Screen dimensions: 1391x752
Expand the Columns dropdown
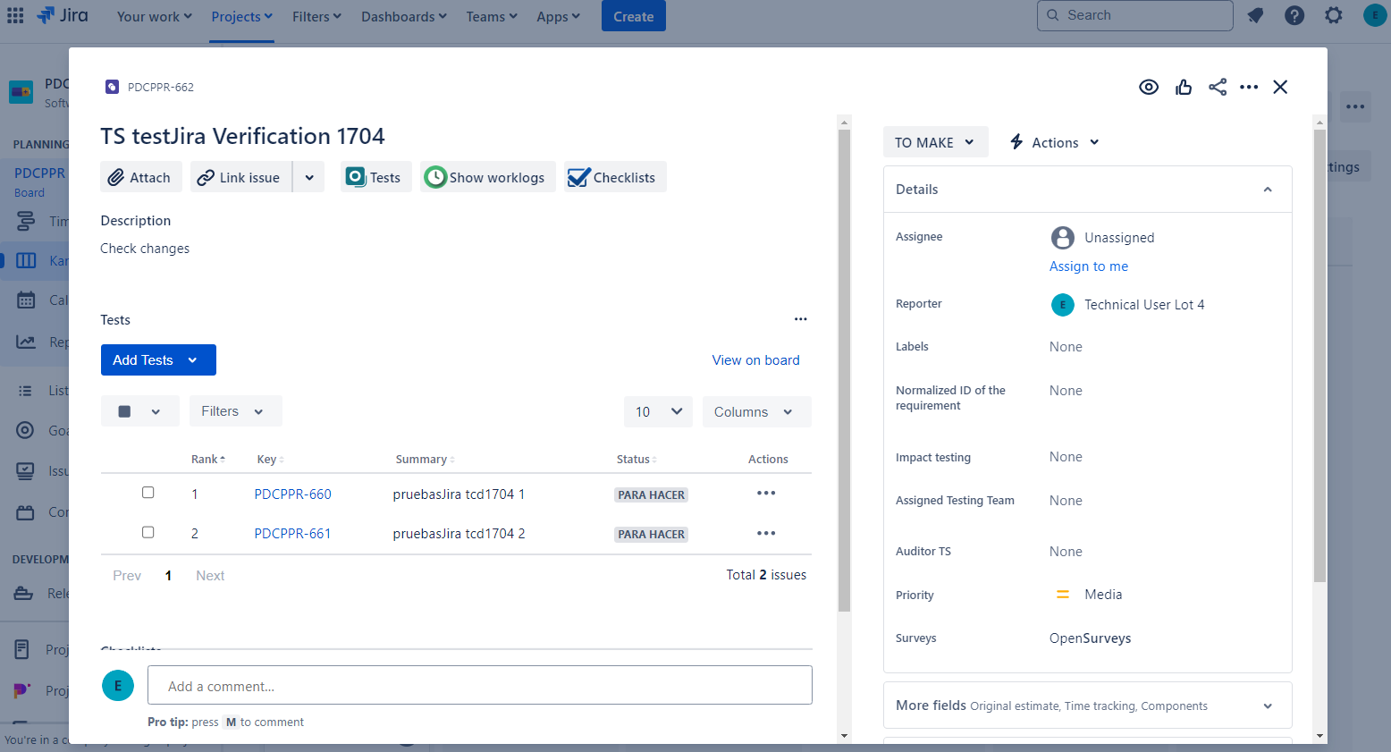click(x=755, y=412)
